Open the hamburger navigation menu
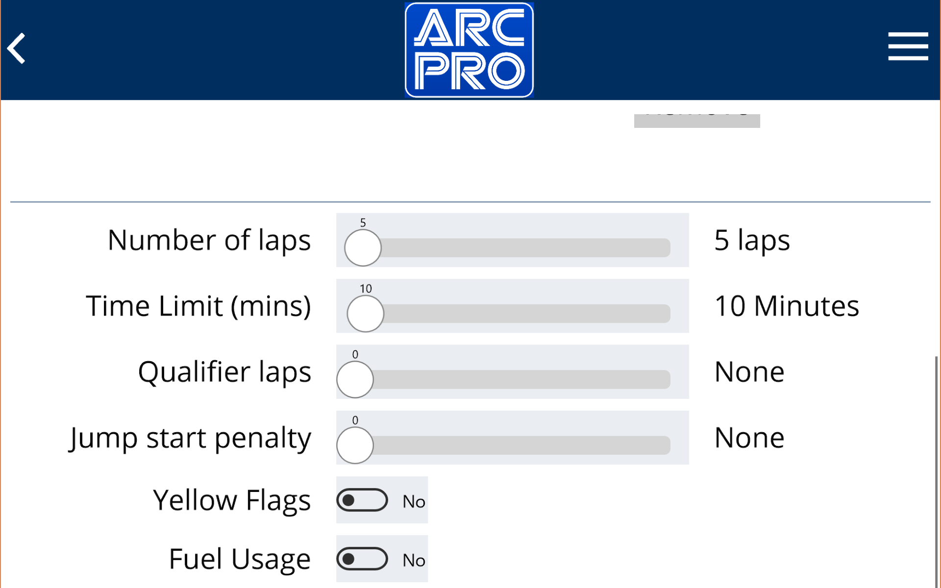Screen dimensions: 941x588 [908, 47]
